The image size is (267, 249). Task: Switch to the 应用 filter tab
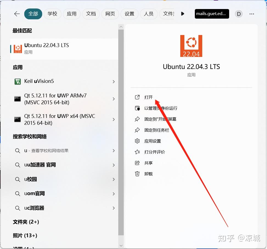pyautogui.click(x=72, y=14)
